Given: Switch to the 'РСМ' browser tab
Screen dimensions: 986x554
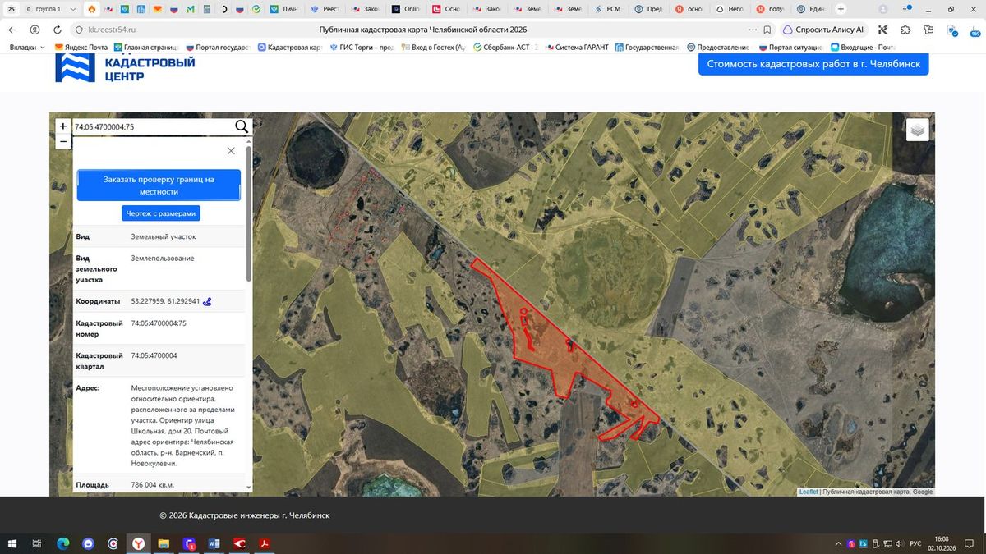Looking at the screenshot, I should pos(610,9).
